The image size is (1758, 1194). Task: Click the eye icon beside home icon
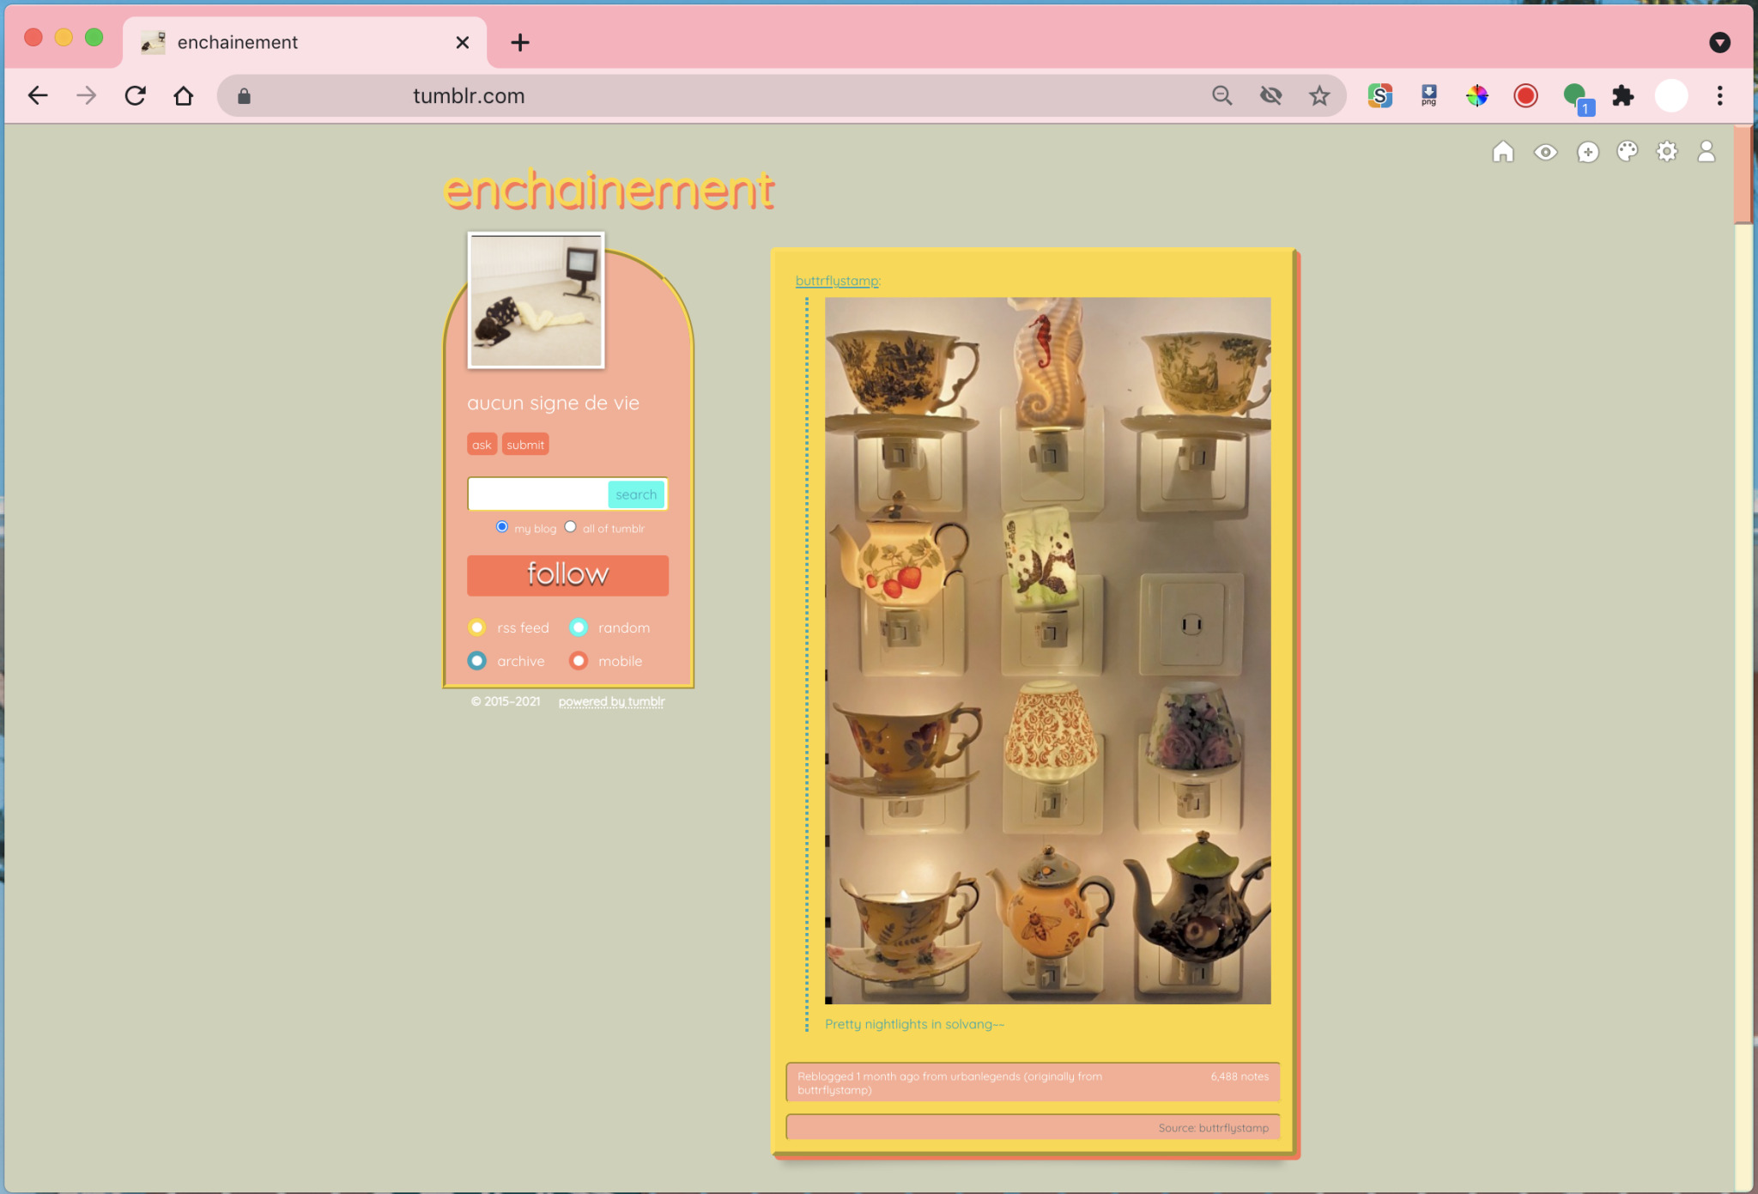click(1545, 153)
